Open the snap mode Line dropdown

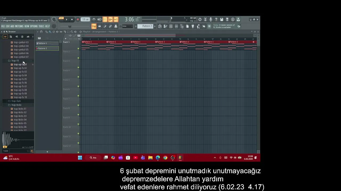pos(127,26)
